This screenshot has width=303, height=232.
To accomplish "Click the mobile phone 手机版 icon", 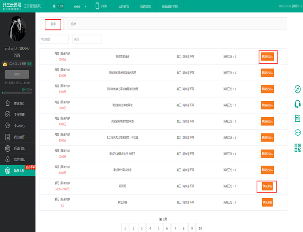I will coord(97,6).
